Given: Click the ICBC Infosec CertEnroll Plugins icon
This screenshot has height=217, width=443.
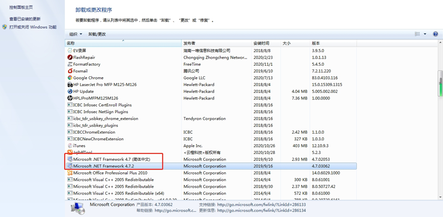Looking at the screenshot, I should [x=70, y=105].
